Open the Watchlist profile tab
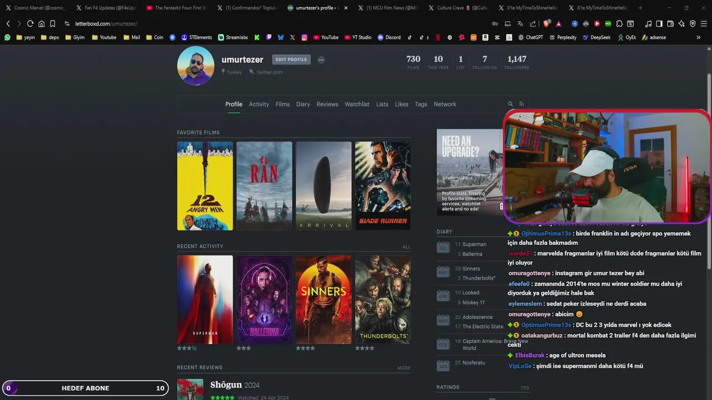Image resolution: width=712 pixels, height=400 pixels. [357, 104]
